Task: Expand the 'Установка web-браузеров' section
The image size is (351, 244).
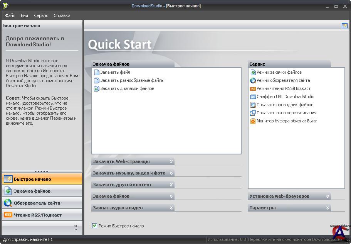Action: (x=327, y=196)
